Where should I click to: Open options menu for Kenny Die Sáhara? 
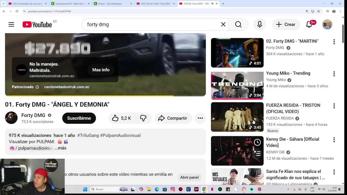pos(334,140)
